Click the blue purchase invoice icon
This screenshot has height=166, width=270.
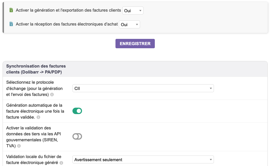(x=11, y=24)
